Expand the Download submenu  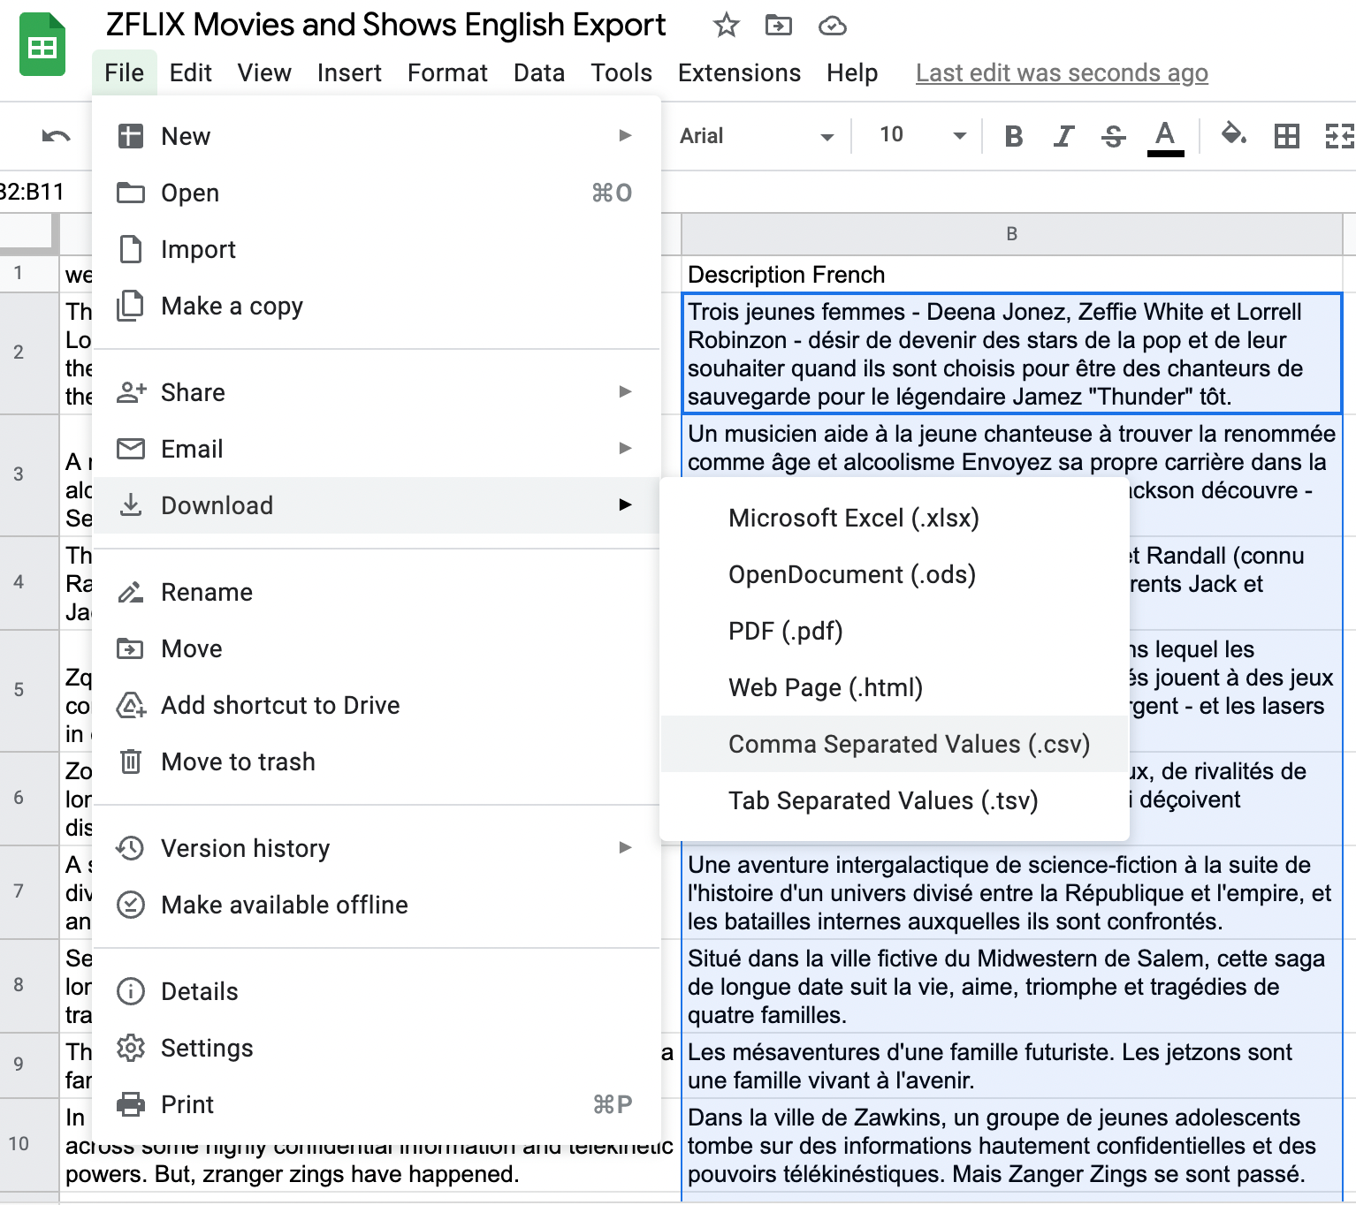click(376, 505)
